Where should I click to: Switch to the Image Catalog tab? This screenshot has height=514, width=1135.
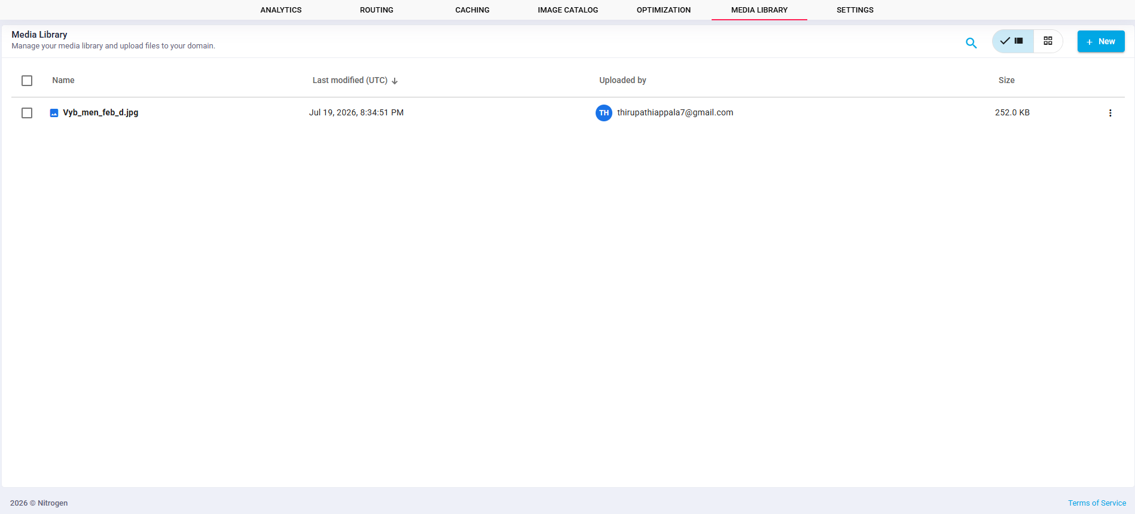(x=568, y=10)
